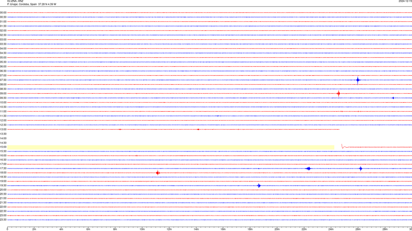Click the '22:30' time label
The height and width of the screenshot is (231, 412).
[x=3, y=211]
